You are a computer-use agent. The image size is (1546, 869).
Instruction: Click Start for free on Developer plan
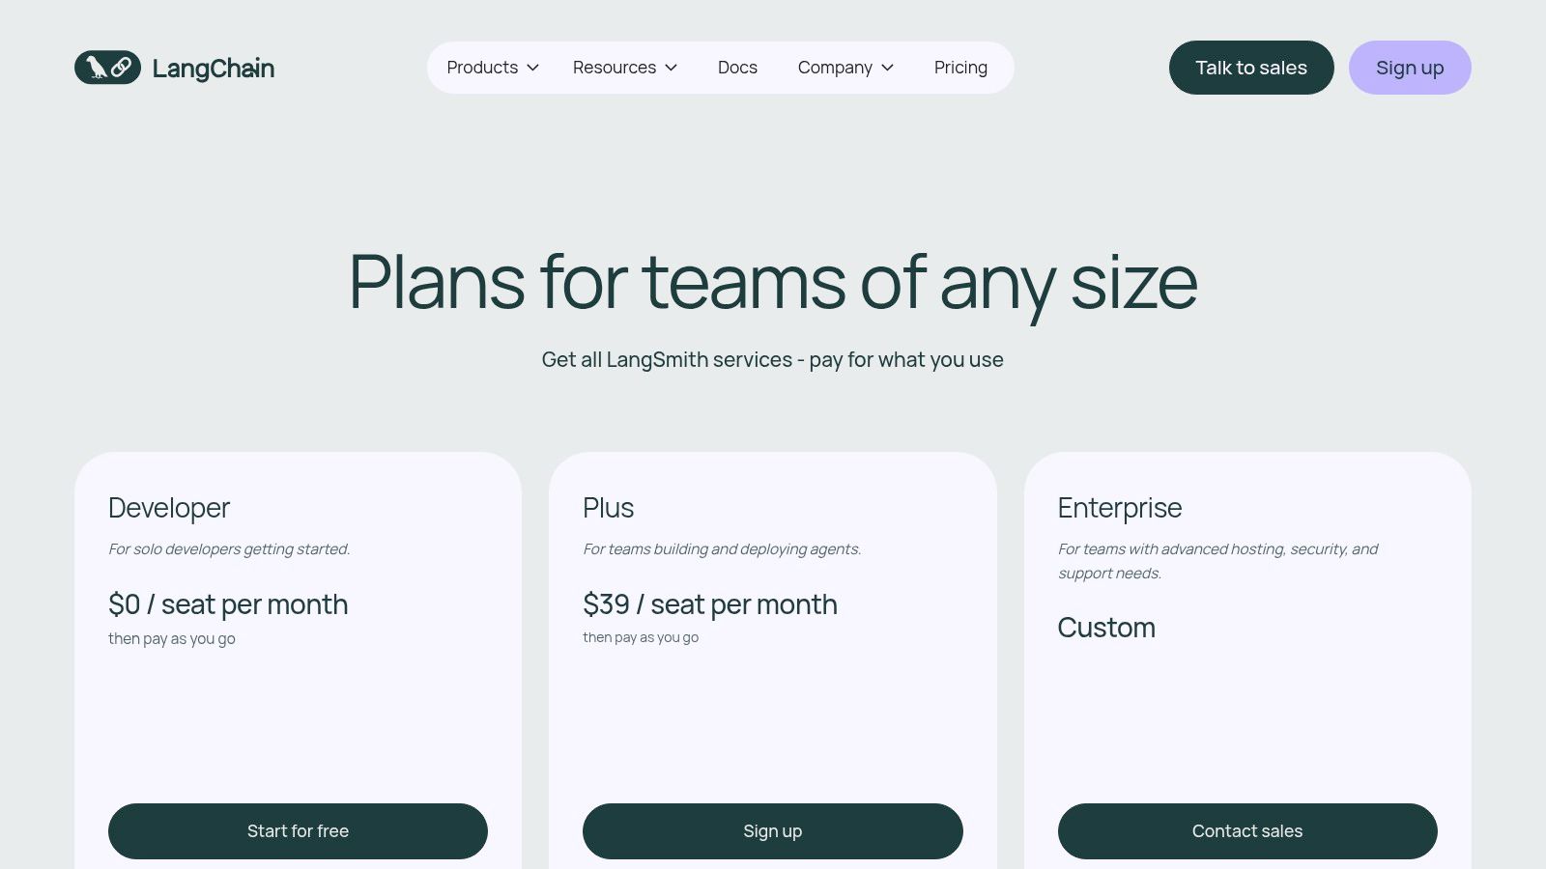298,830
